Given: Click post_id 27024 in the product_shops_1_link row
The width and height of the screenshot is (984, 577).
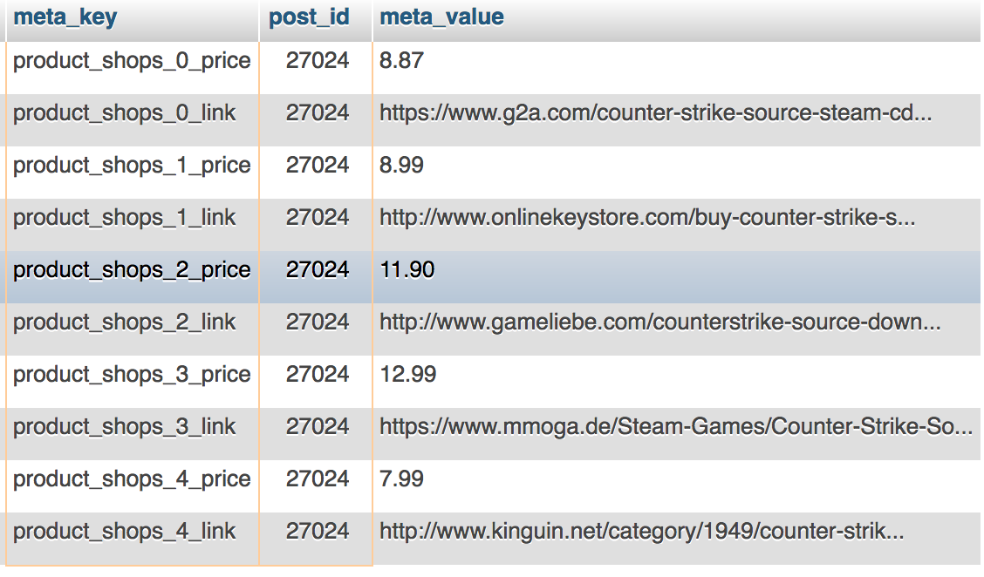Looking at the screenshot, I should click(x=317, y=225).
